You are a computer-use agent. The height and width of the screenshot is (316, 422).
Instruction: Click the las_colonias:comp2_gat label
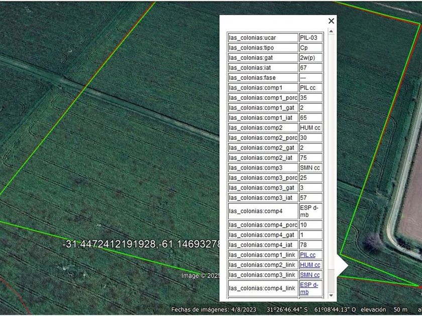(x=263, y=148)
